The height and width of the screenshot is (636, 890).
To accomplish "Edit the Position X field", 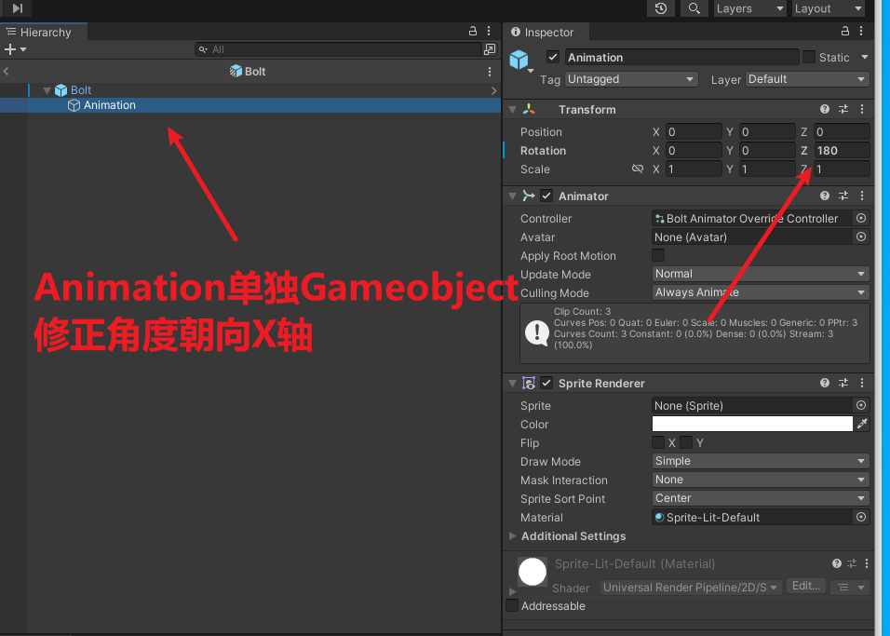I will click(694, 131).
